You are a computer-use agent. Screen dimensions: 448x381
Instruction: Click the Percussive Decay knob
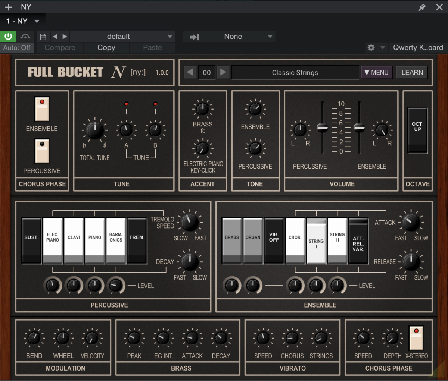click(x=190, y=262)
